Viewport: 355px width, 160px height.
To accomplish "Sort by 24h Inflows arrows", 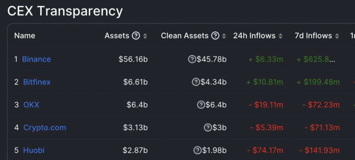I will (281, 36).
